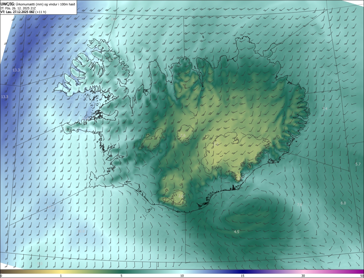Viewport: 364px width, 278px height.
Task: Click the 1 label on the color scale
Action: 61,276
